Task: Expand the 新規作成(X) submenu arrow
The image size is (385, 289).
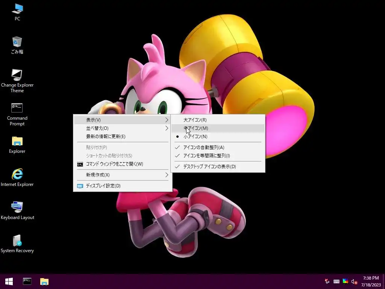Action: 167,175
